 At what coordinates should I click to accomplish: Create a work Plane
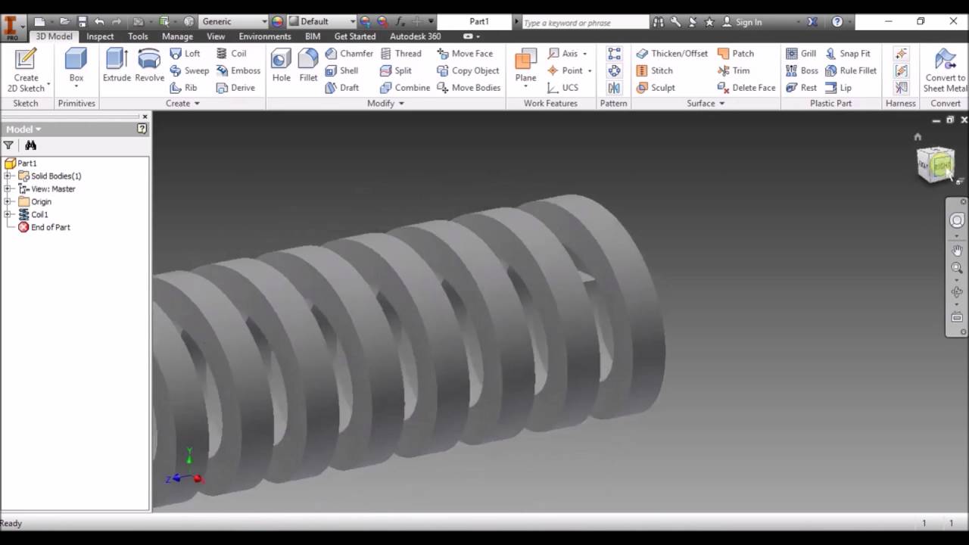pyautogui.click(x=525, y=67)
